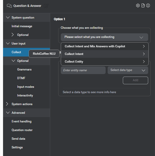Click the Enter entity name field

pos(83,70)
